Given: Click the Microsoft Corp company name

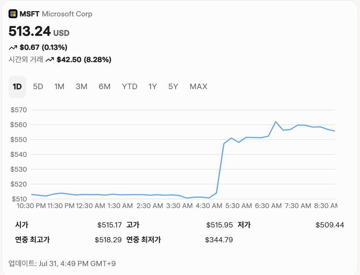Looking at the screenshot, I should click(67, 14).
